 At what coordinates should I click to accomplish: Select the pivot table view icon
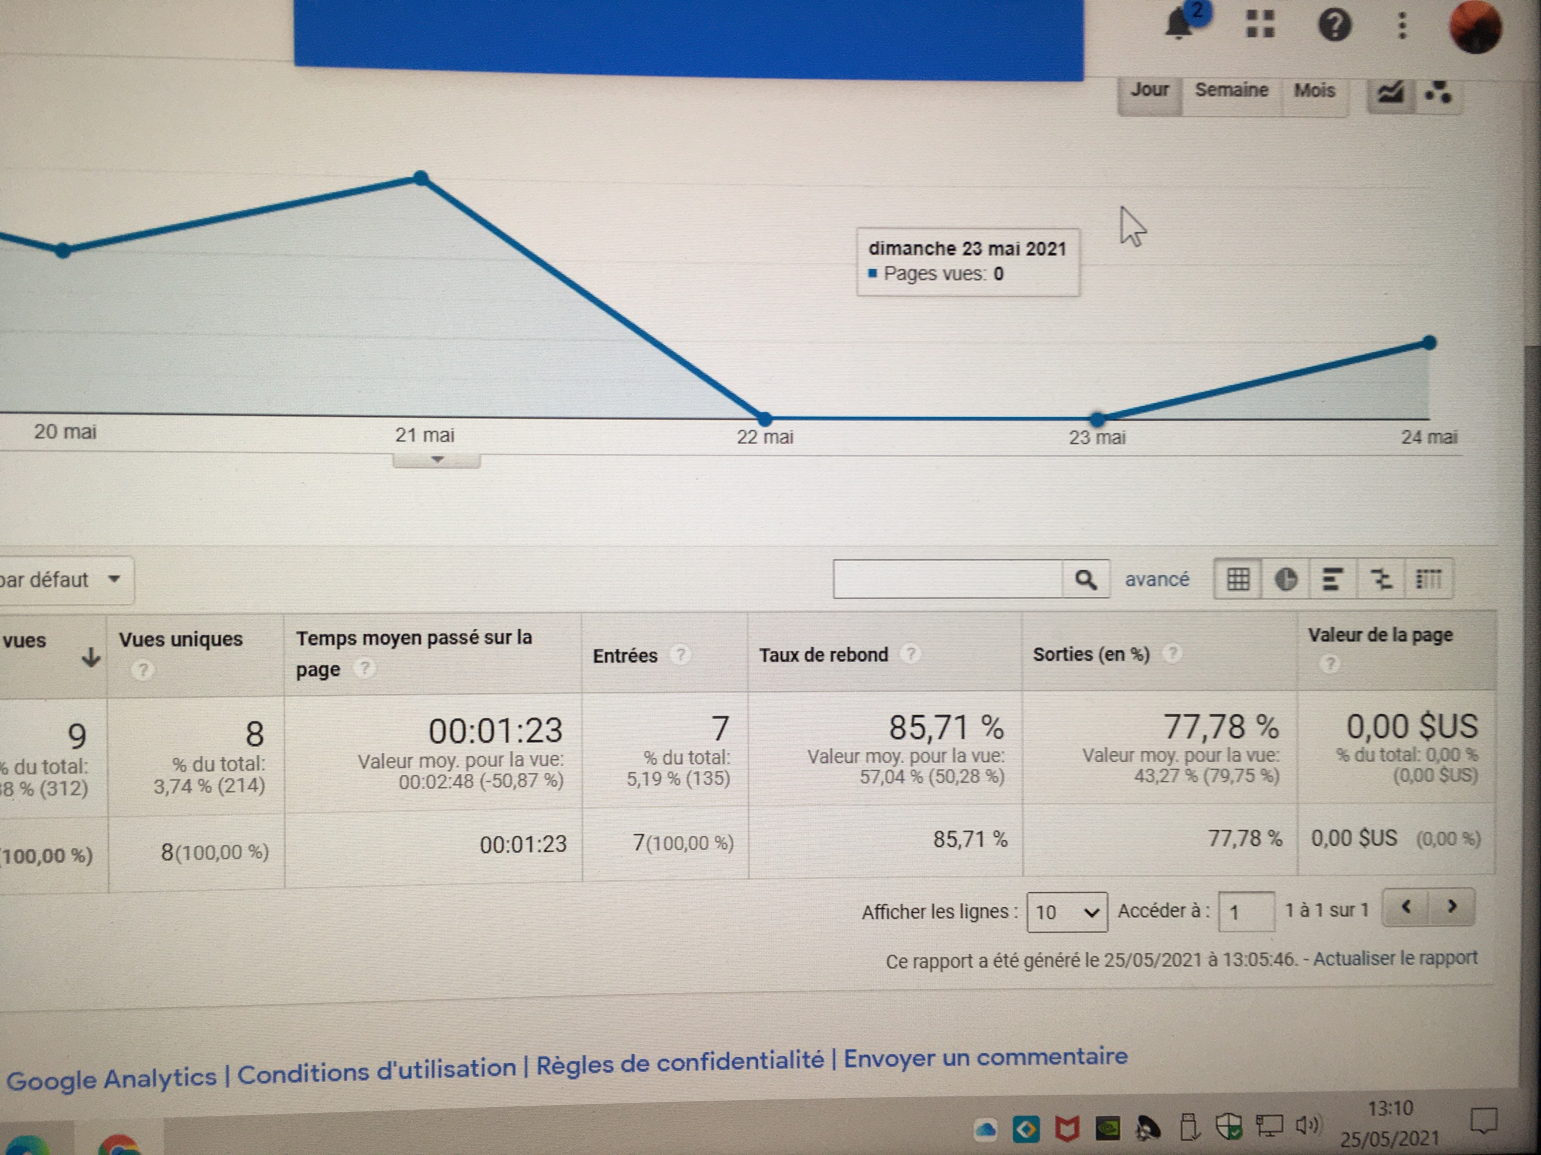tap(1428, 579)
